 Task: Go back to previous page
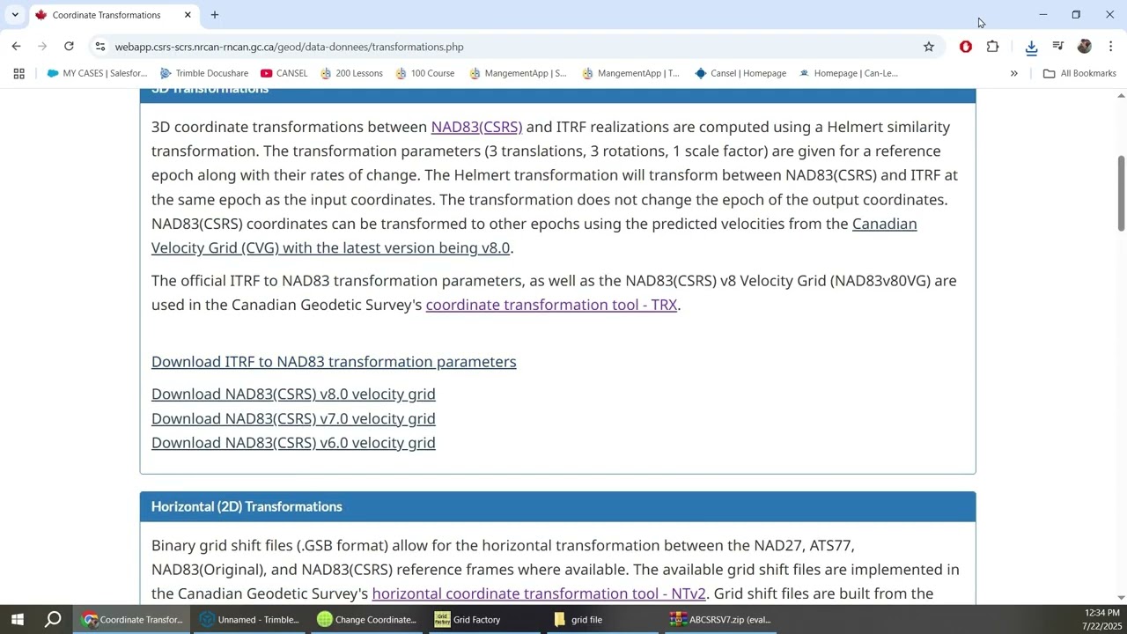coord(16,47)
